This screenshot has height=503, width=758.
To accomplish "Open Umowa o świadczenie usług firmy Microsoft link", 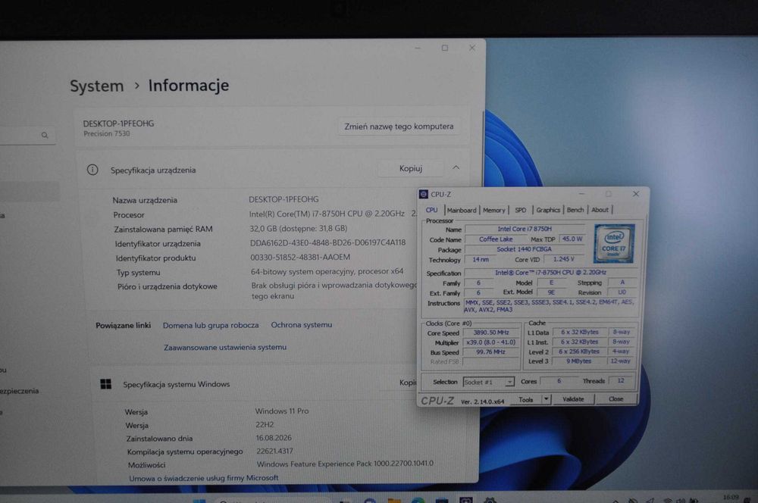I will click(x=204, y=478).
